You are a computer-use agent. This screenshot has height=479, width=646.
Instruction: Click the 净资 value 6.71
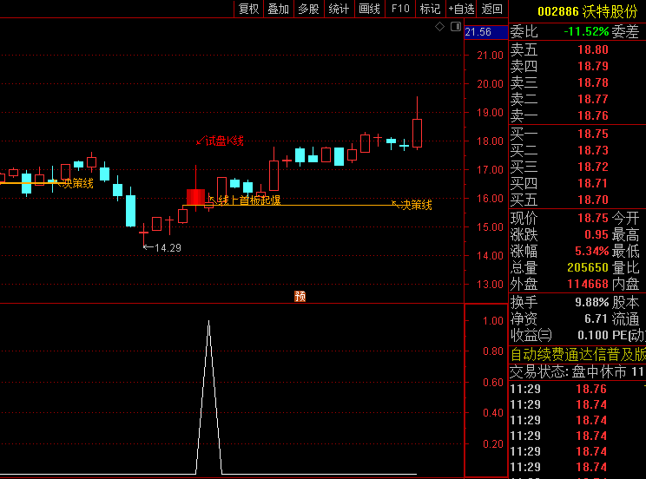pos(597,318)
